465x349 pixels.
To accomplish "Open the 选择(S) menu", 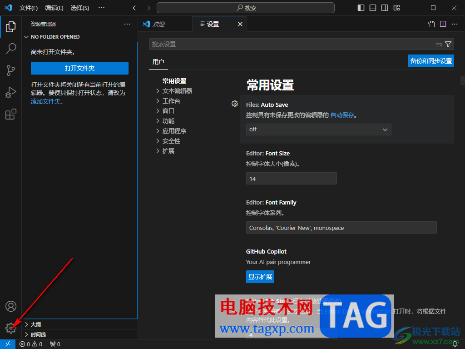I will pos(80,8).
